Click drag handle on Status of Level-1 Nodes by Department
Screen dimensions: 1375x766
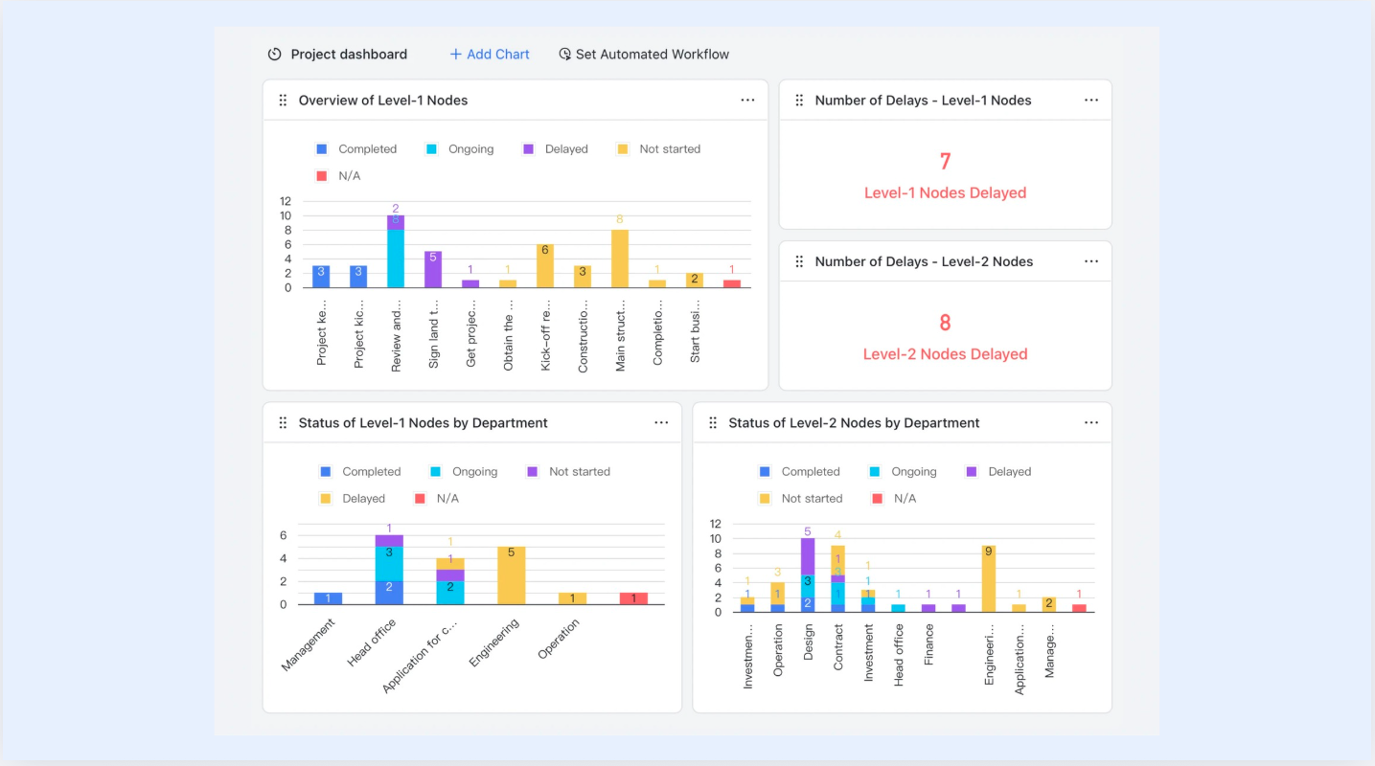coord(283,423)
